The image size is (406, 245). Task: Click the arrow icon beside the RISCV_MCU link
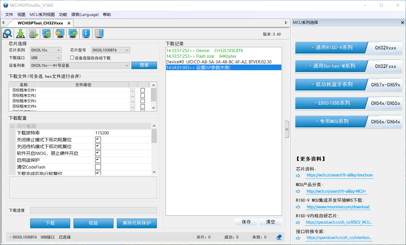[x=298, y=223]
